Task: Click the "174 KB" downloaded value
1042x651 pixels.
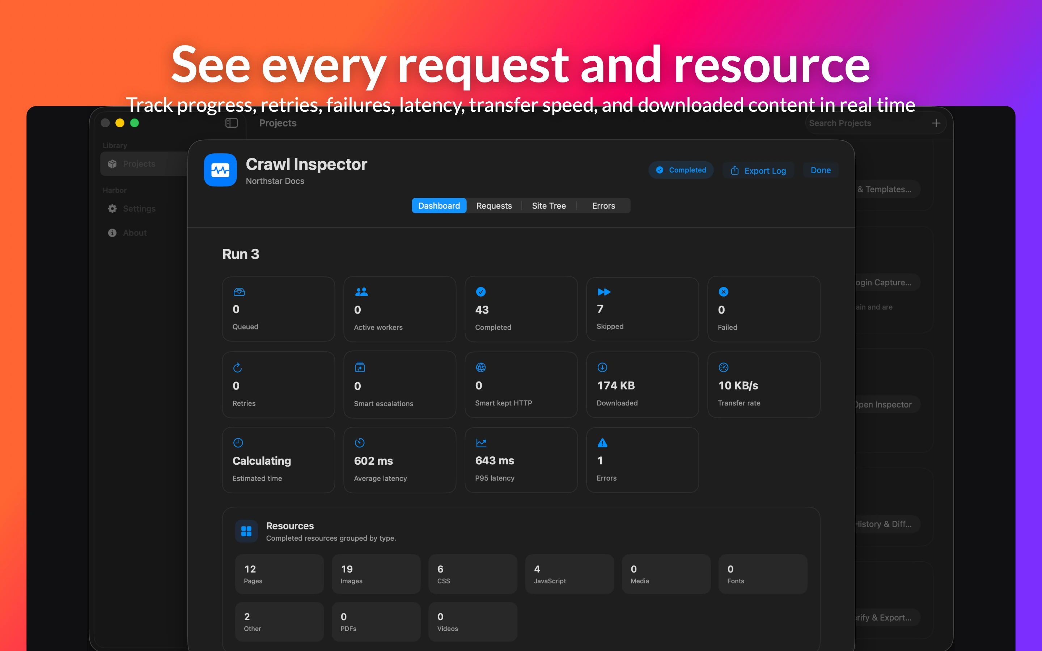Action: pyautogui.click(x=616, y=385)
